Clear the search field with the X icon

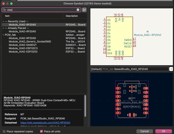[x=78, y=10]
